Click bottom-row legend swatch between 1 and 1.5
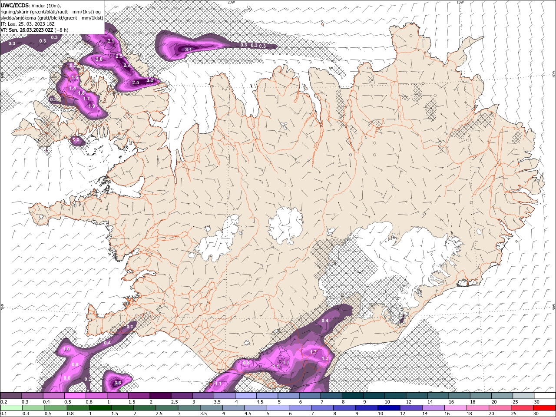556x417 pixels. coord(100,408)
